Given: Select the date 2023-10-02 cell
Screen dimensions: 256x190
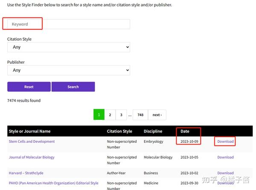Looking at the screenshot, I should pos(189,173).
